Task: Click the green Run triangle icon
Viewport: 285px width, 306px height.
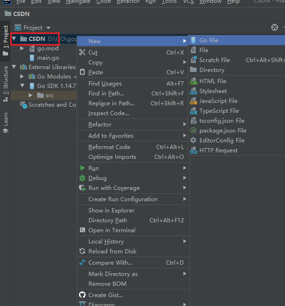Action: 82,168
